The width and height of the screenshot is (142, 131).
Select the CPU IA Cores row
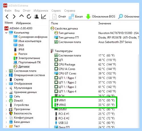pos(85,69)
